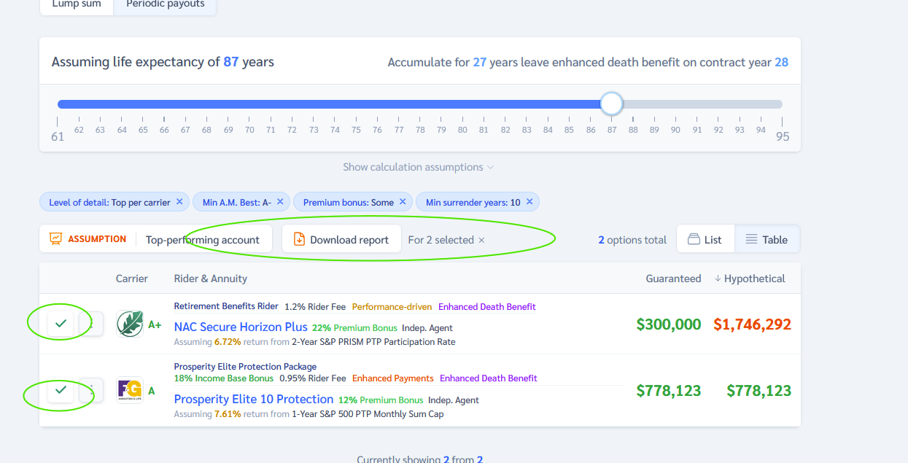Uncheck the Prosperity Elite 10 Protection row
The width and height of the screenshot is (908, 463).
tap(61, 390)
